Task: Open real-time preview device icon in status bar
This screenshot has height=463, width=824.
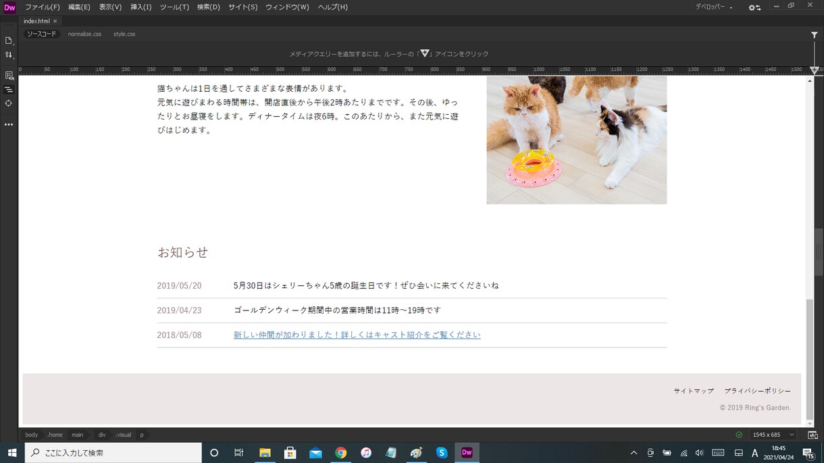Action: pos(813,435)
